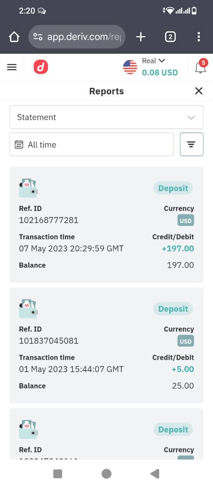213x488 pixels.
Task: Tap the wallet icon of the first deposit
Action: point(28,188)
